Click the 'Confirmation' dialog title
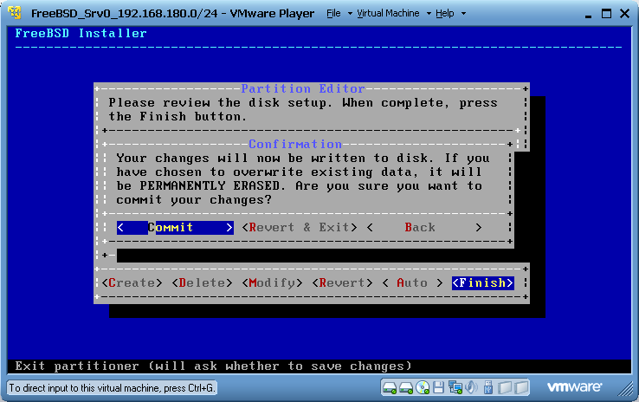639x402 pixels. pyautogui.click(x=295, y=144)
